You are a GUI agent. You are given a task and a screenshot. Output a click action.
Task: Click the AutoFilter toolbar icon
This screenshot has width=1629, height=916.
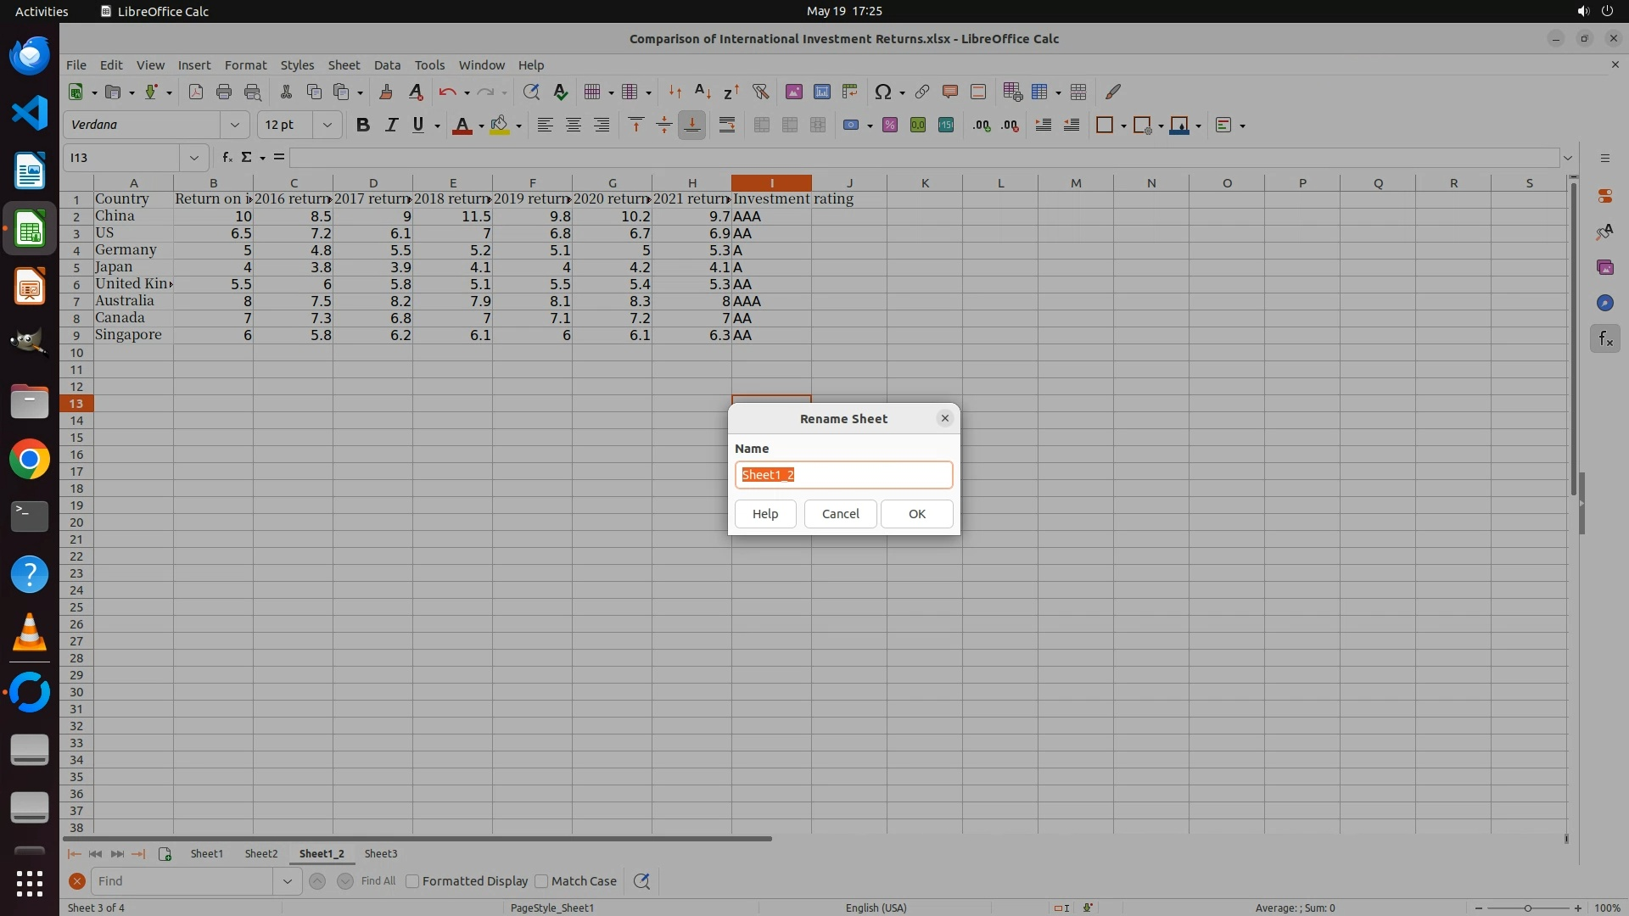[x=760, y=92]
